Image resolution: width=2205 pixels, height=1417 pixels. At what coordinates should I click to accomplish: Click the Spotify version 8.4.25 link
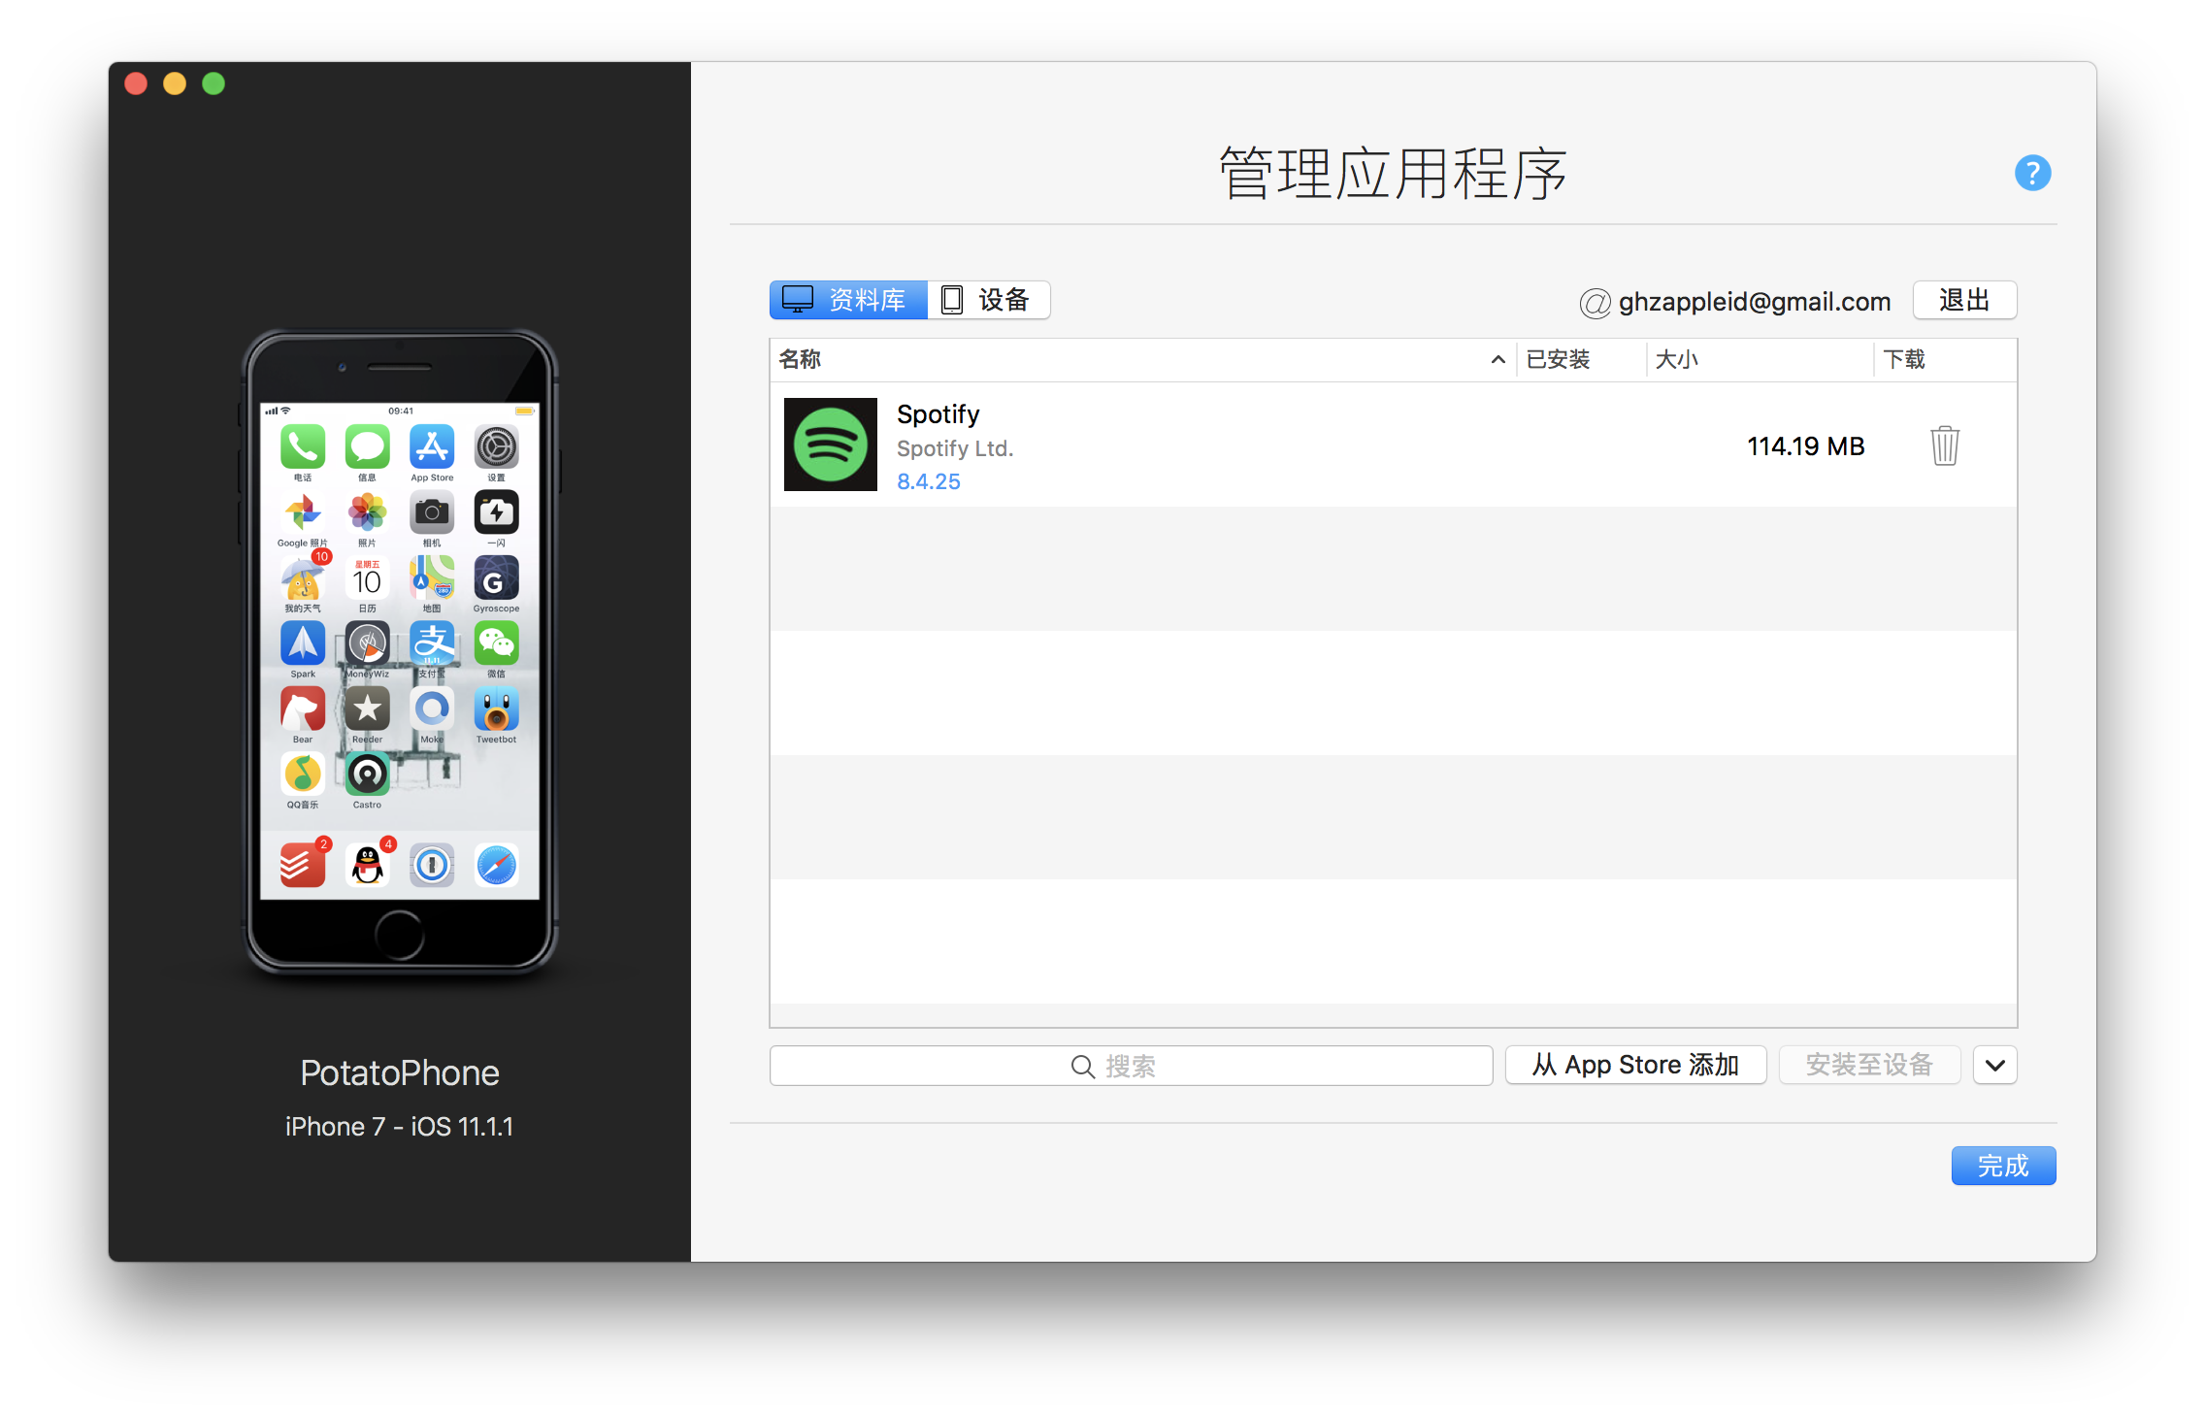(x=928, y=481)
